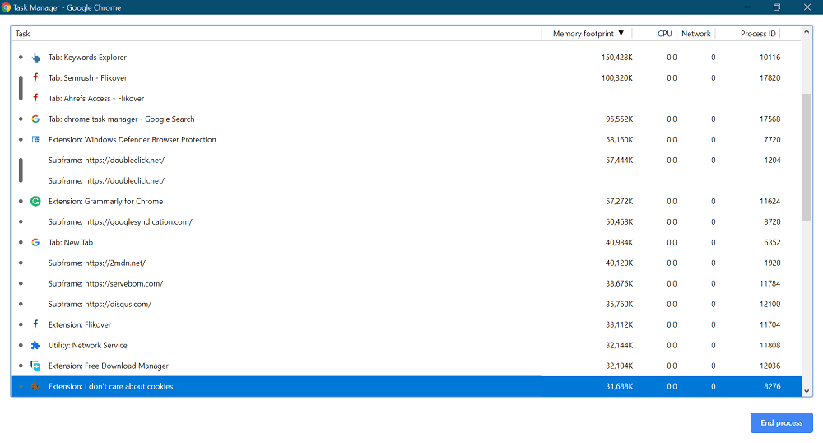Viewport: 823px width, 443px height.
Task: Select the first doubleclick.net subframe row
Action: click(x=407, y=160)
